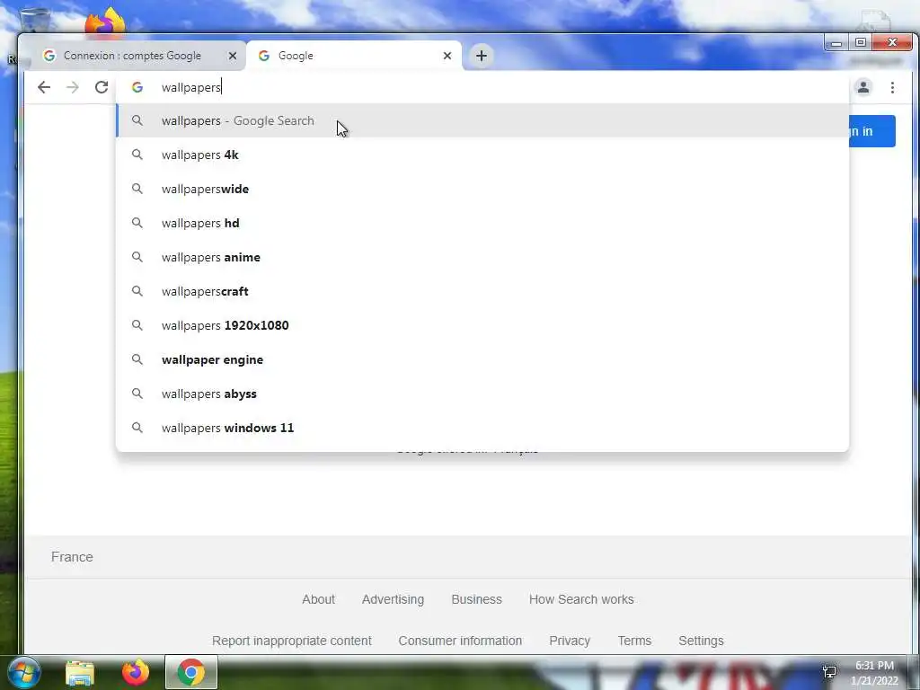Viewport: 920px width, 690px height.
Task: Minimize the Chrome window
Action: click(x=836, y=43)
